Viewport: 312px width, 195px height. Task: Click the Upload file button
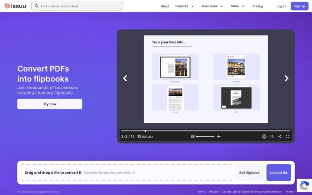tap(279, 173)
